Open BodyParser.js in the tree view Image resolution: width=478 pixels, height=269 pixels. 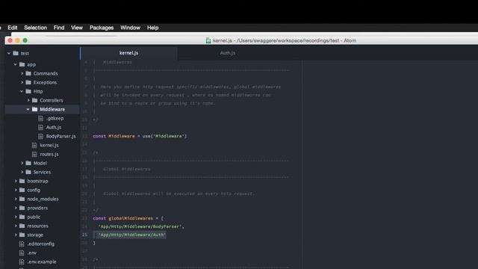[x=60, y=136]
